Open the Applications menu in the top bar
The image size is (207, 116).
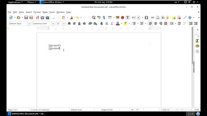16,2
